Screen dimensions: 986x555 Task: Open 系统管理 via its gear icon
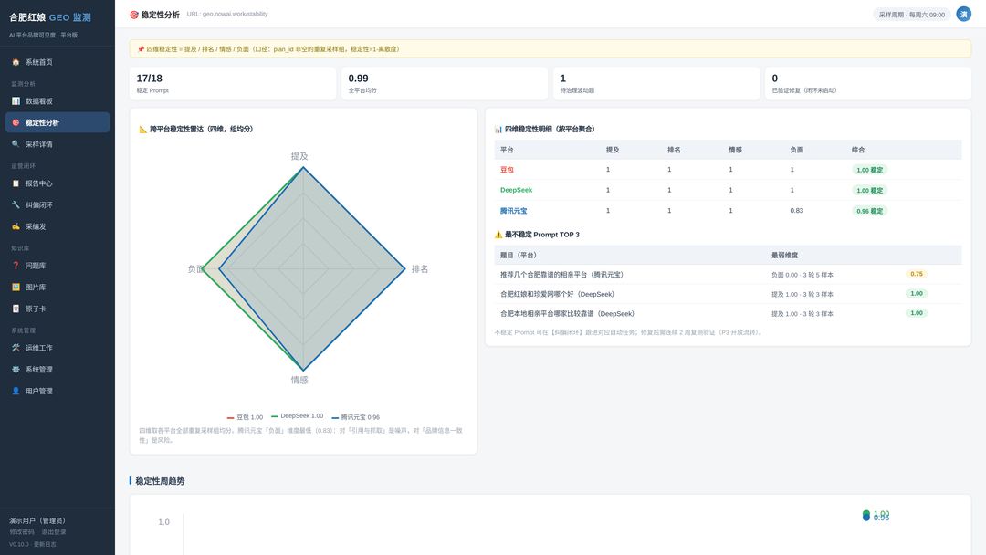tap(16, 370)
